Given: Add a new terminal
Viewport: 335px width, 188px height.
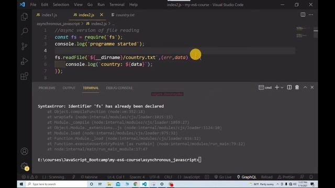Looking at the screenshot, I should (277, 87).
